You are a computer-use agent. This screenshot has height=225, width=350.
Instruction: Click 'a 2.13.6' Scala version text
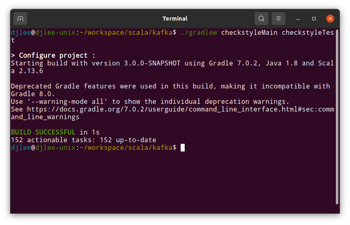coord(27,71)
